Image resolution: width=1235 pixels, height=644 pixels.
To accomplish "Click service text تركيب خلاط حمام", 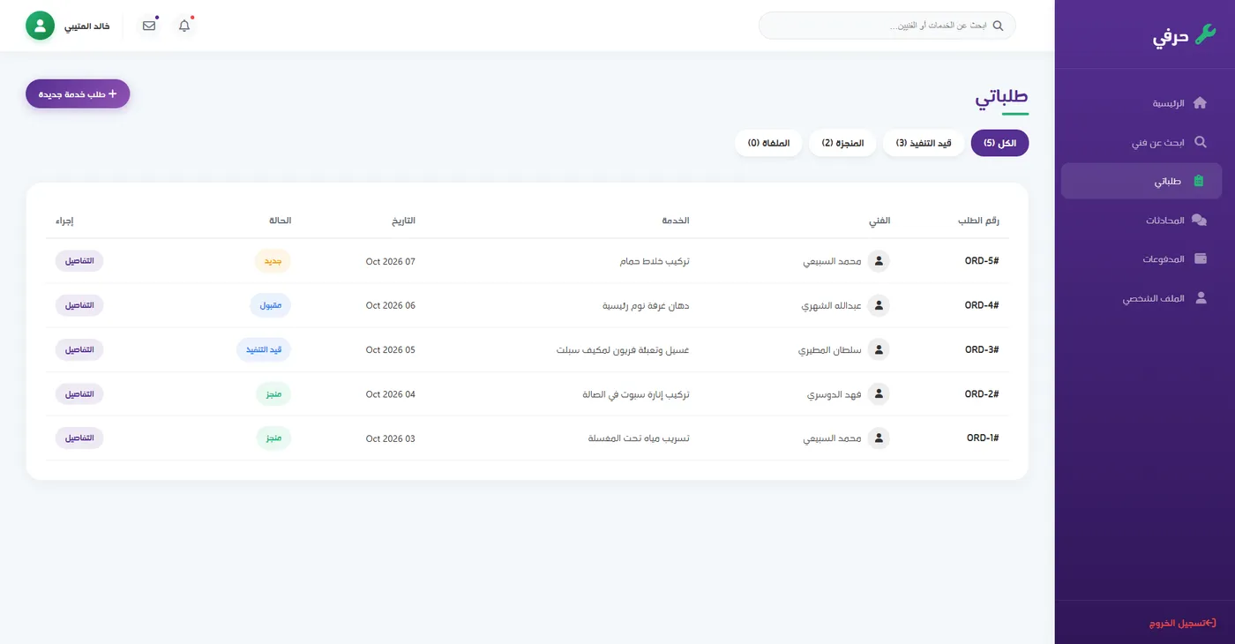I will 655,261.
